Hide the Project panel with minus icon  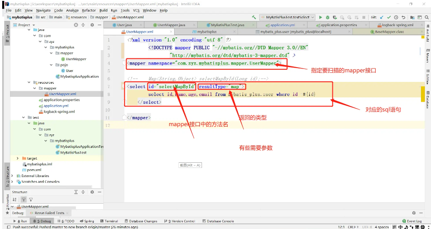coord(99,25)
